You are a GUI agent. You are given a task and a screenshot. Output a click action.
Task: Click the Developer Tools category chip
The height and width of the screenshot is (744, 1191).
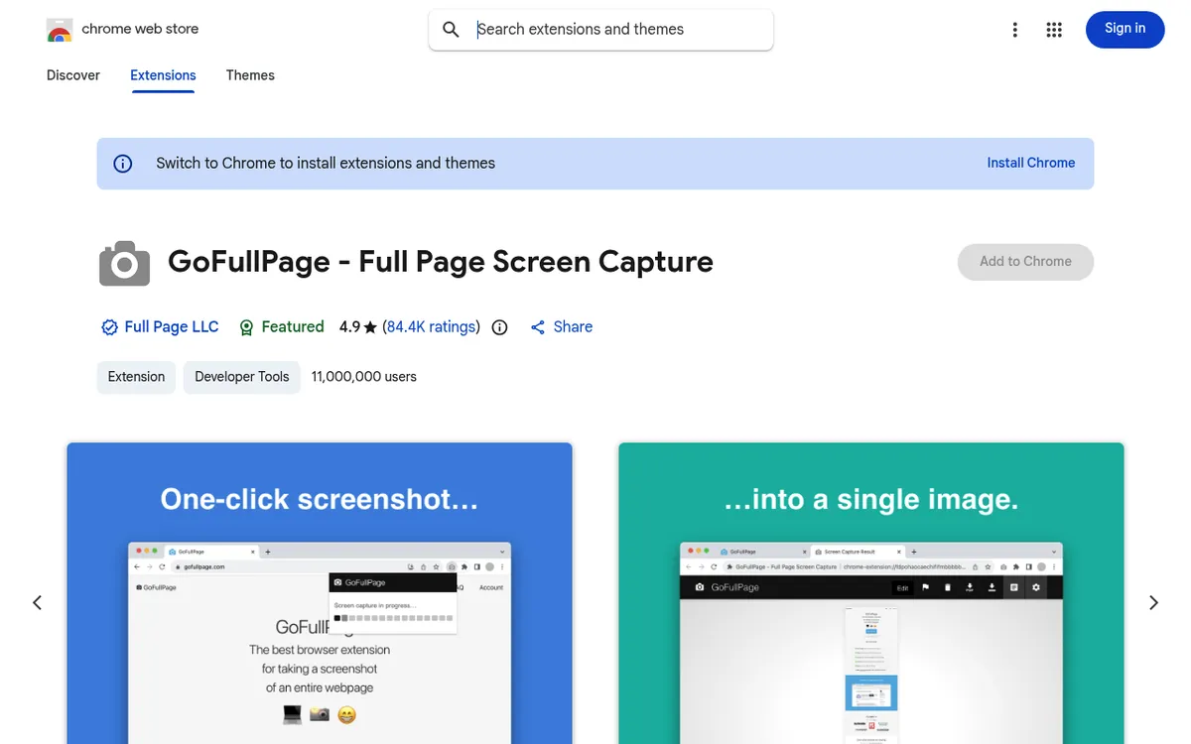[241, 377]
